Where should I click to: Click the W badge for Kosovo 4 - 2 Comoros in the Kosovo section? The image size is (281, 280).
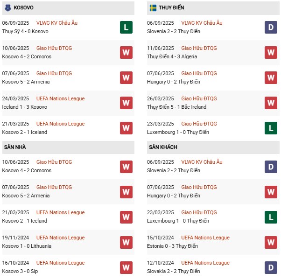pos(126,52)
